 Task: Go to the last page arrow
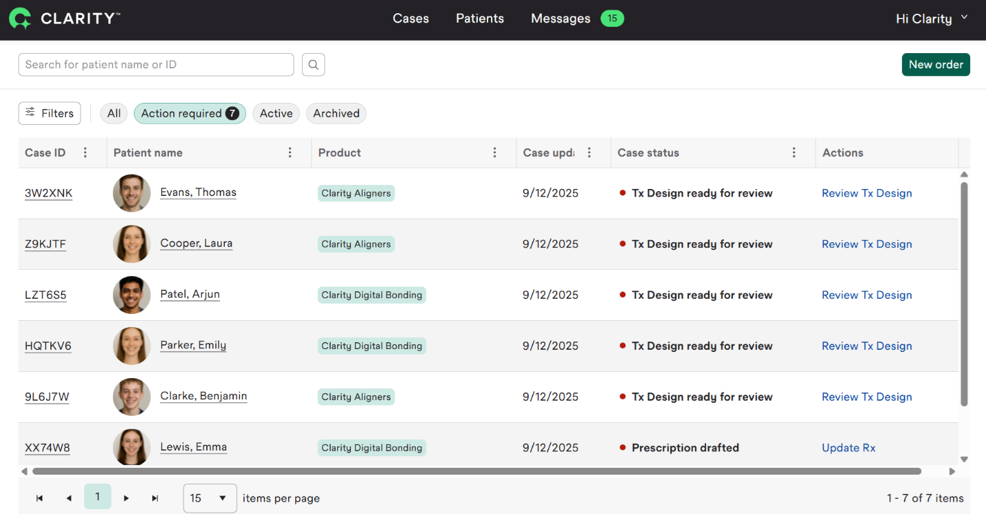point(155,498)
